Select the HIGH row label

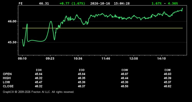pos(7,78)
